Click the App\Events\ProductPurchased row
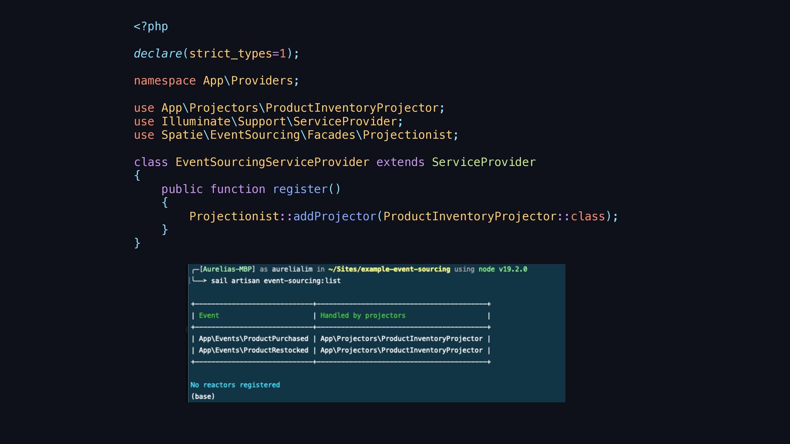Screen dimensions: 790x444 [x=253, y=339]
